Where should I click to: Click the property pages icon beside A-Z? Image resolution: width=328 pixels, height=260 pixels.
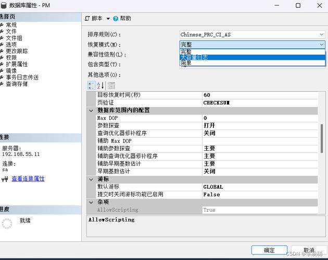click(x=111, y=85)
